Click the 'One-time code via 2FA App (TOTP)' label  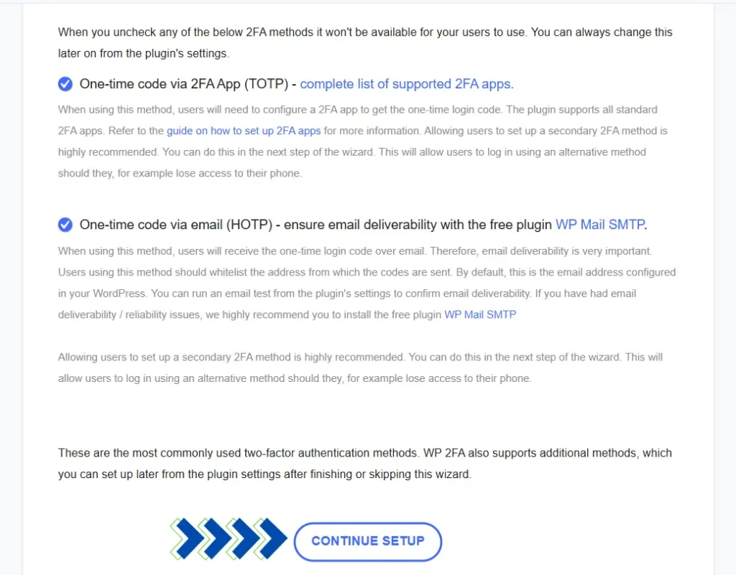click(183, 84)
